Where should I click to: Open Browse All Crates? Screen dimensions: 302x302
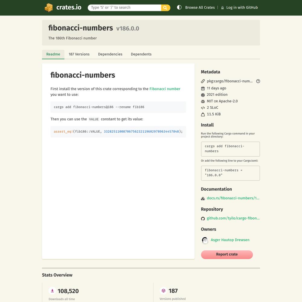click(200, 8)
